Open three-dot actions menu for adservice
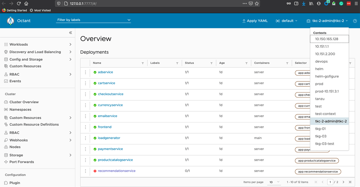Viewport: 360px width, 187px height. pyautogui.click(x=85, y=72)
